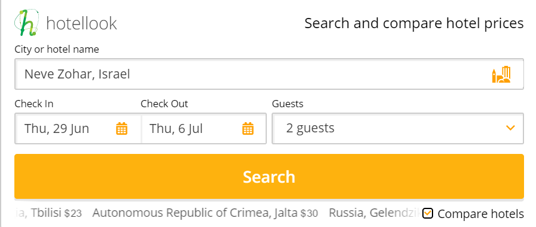Click the Neve Zohar, Israel city field

269,74
